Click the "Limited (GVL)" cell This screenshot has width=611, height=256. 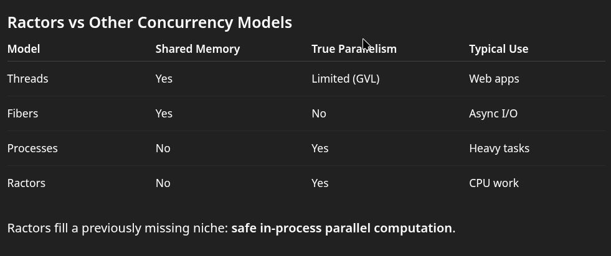[x=345, y=79]
